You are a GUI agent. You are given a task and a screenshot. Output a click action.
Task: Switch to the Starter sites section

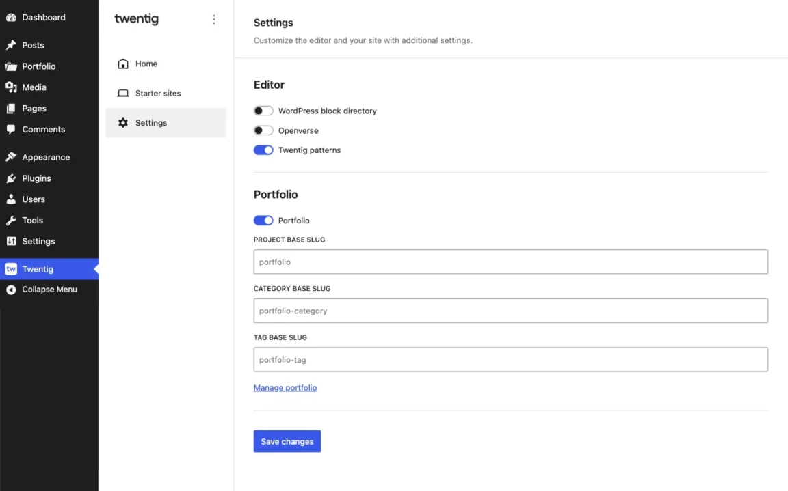tap(157, 93)
